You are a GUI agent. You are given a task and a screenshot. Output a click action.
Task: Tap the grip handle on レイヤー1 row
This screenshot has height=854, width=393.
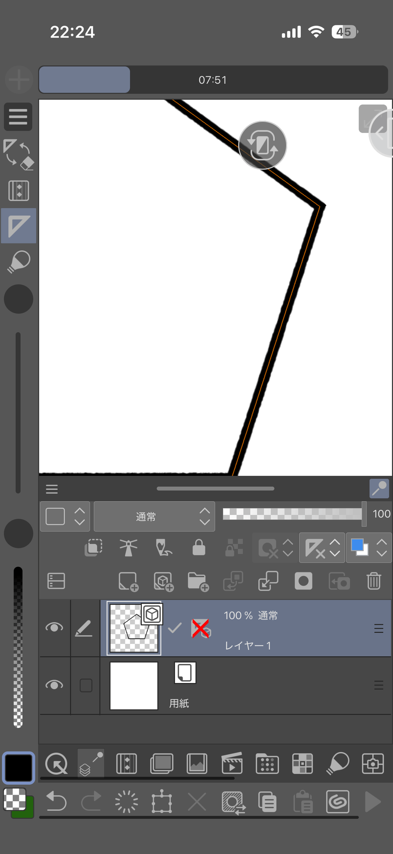click(379, 629)
